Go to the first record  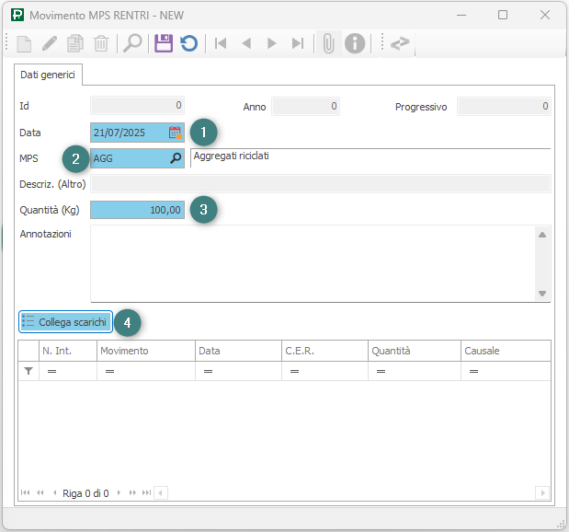[x=221, y=43]
